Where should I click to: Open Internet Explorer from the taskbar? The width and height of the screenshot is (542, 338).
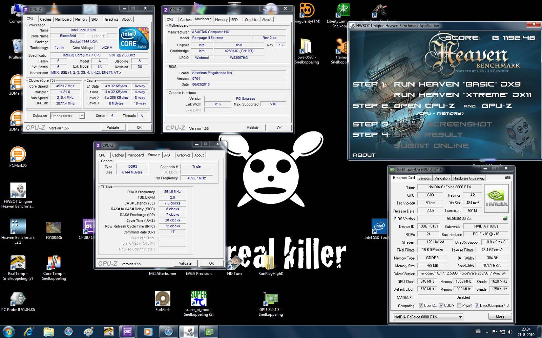tap(28, 332)
